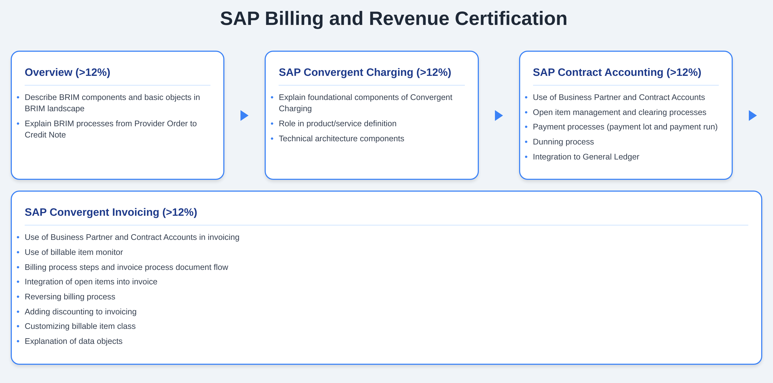Image resolution: width=773 pixels, height=383 pixels.
Task: Click 'Reversing billing process' item
Action: tap(70, 297)
